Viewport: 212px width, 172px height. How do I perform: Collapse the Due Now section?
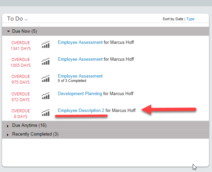(x=8, y=31)
